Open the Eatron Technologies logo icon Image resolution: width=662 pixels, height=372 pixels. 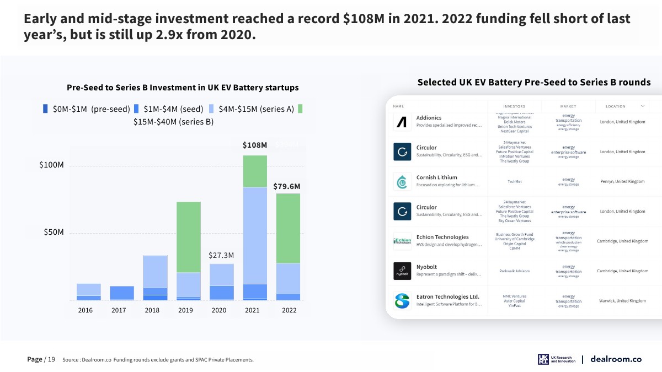coord(402,301)
